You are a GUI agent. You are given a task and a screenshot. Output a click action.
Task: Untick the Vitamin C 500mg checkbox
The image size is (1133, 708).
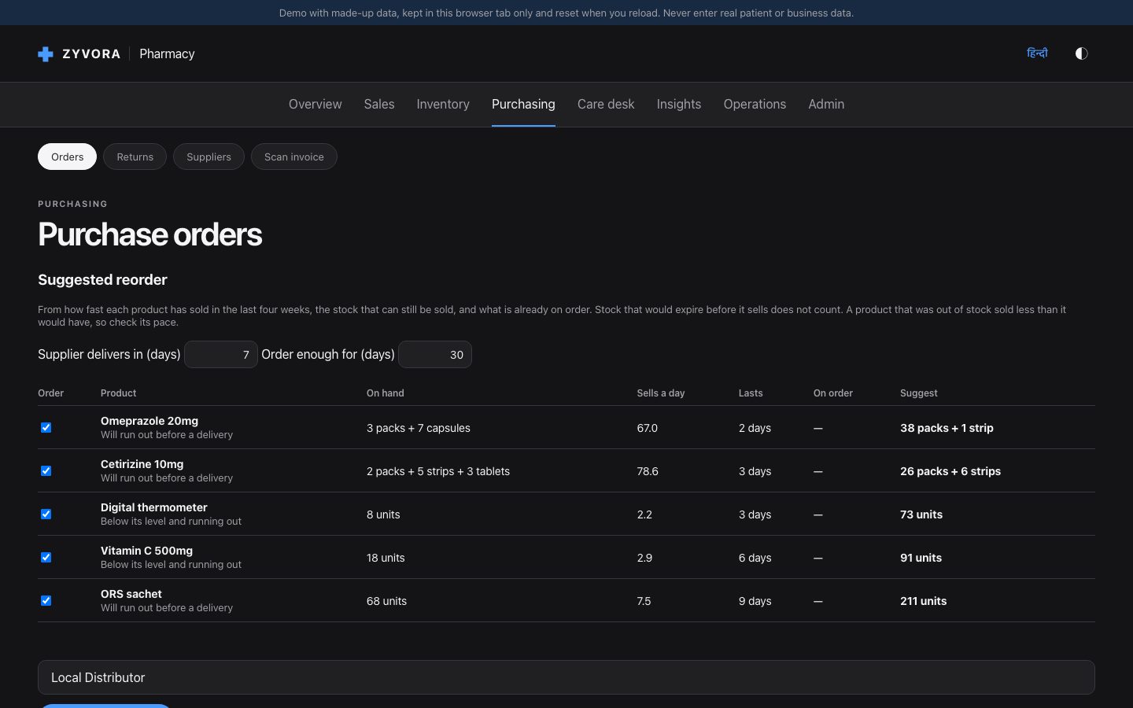click(46, 558)
